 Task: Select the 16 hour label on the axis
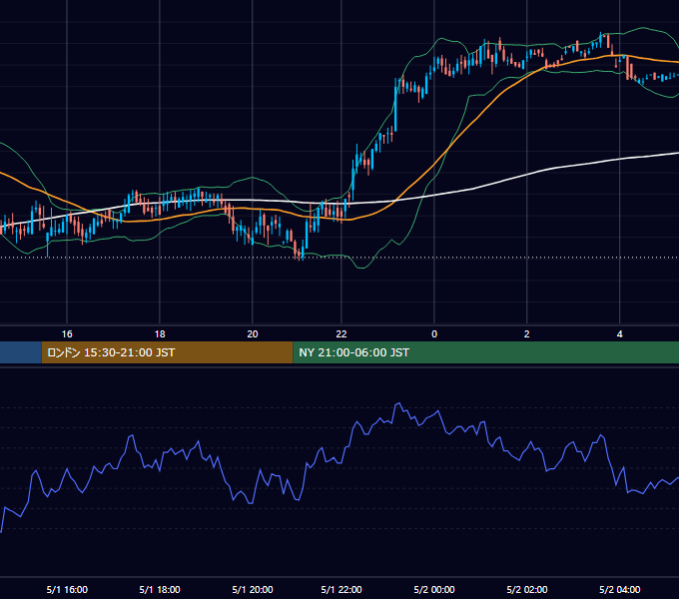[67, 334]
